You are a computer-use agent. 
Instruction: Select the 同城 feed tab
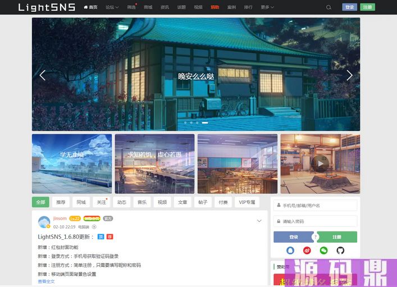point(81,202)
